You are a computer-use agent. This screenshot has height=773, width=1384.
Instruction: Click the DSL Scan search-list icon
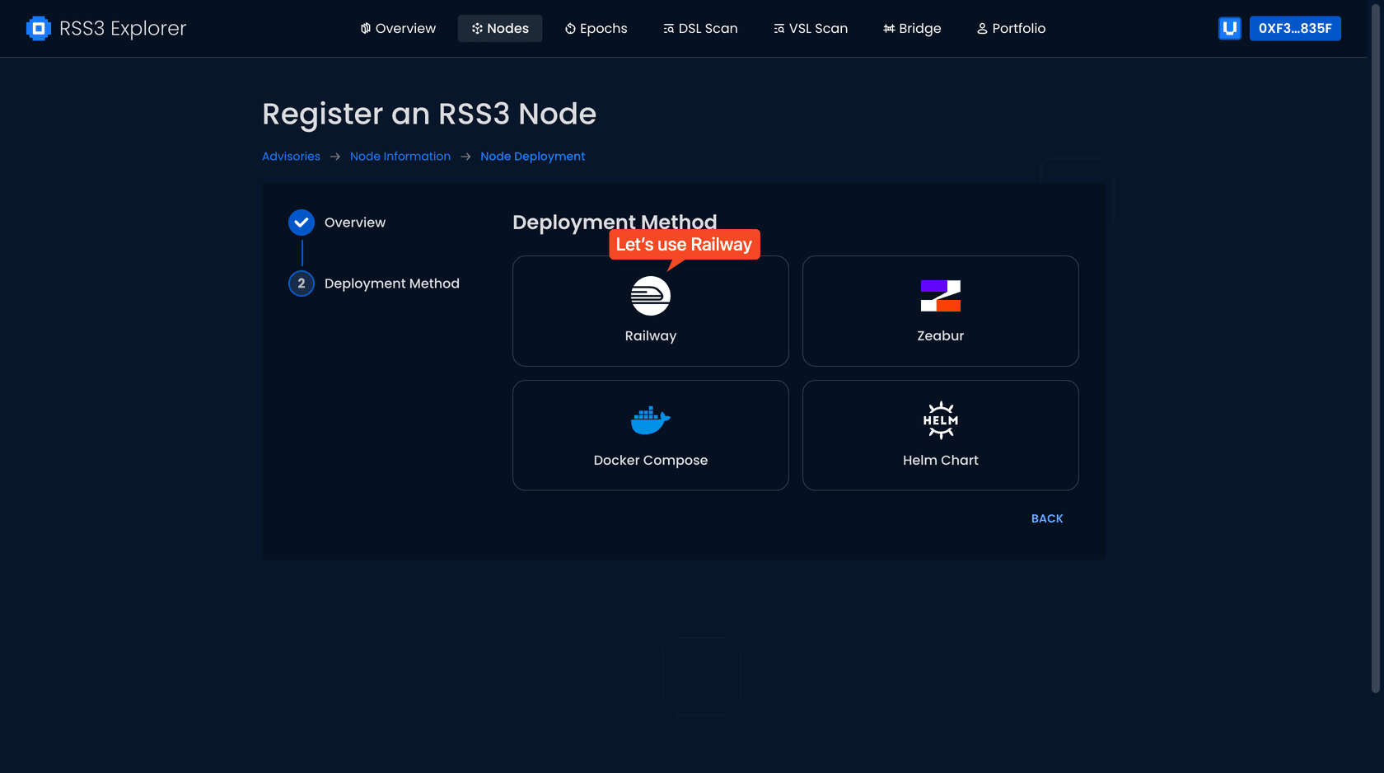click(x=669, y=28)
